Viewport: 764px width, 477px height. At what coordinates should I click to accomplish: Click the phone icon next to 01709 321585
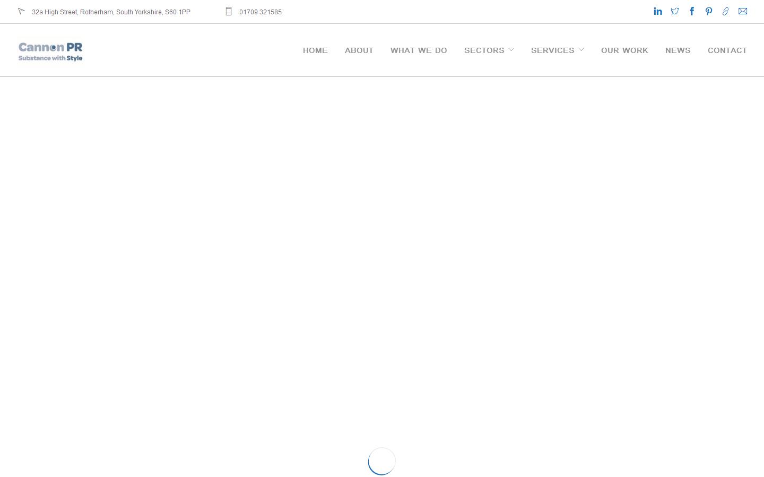click(x=229, y=11)
